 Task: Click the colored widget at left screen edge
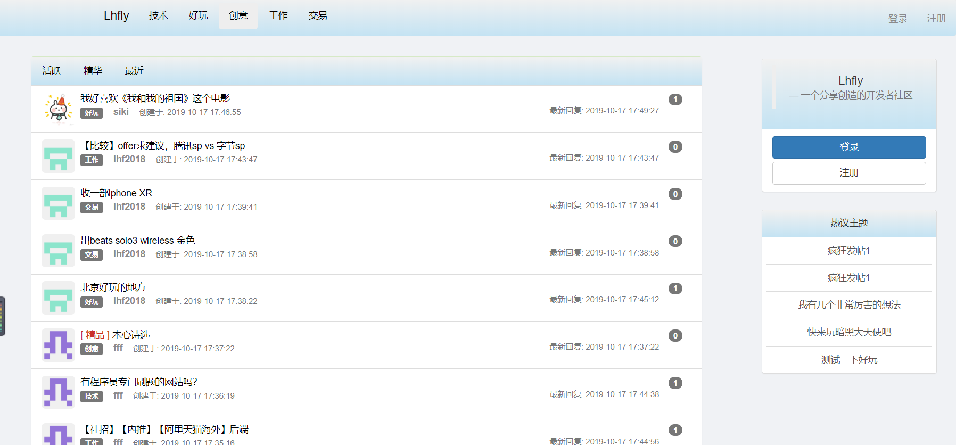2,316
